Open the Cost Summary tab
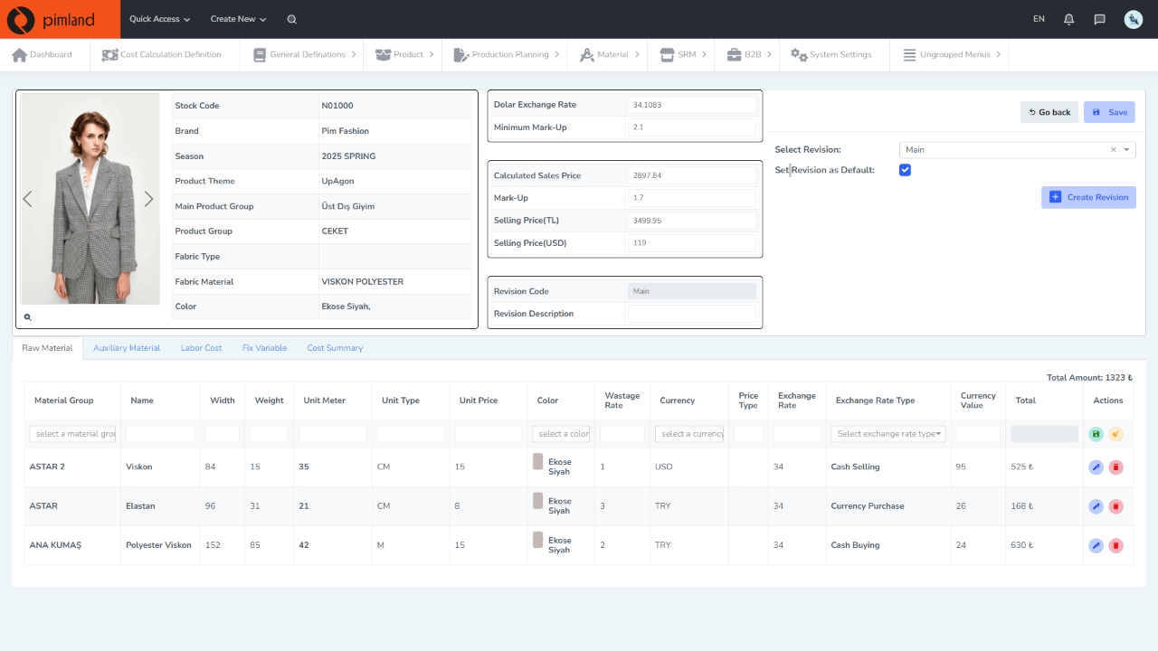 click(335, 348)
